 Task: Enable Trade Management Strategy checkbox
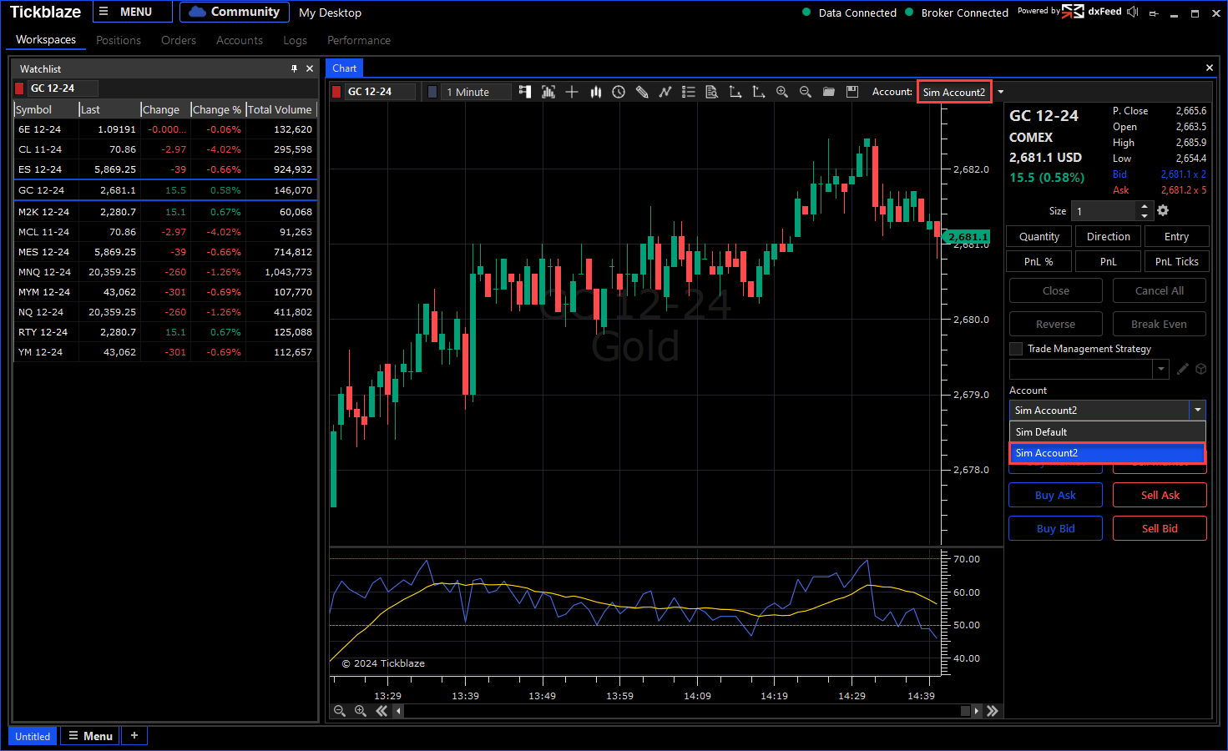[x=1016, y=349]
